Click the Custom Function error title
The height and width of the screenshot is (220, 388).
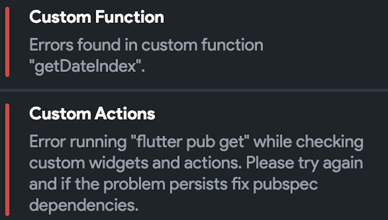(x=96, y=17)
